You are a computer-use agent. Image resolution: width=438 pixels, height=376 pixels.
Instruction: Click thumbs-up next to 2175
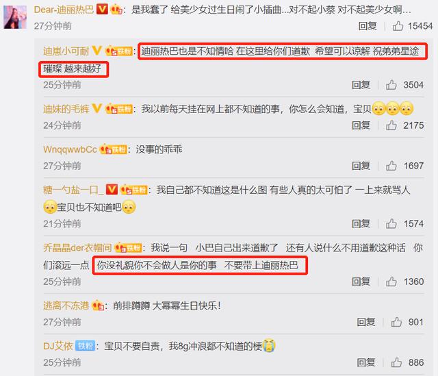(391, 125)
